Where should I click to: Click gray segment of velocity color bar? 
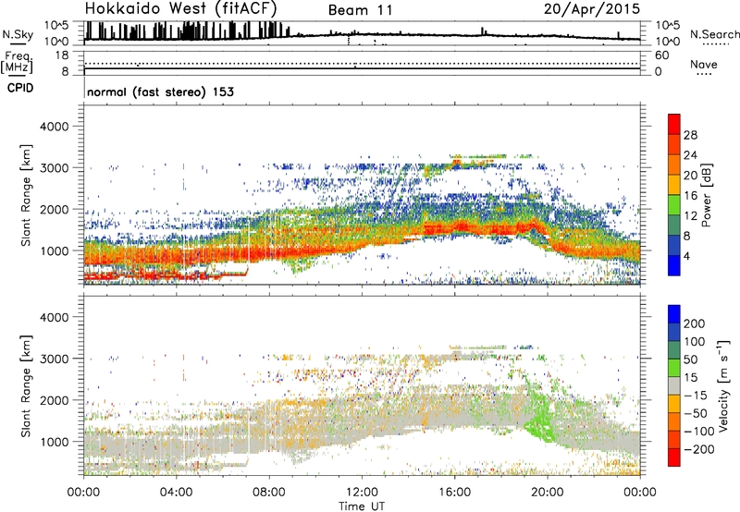[674, 386]
